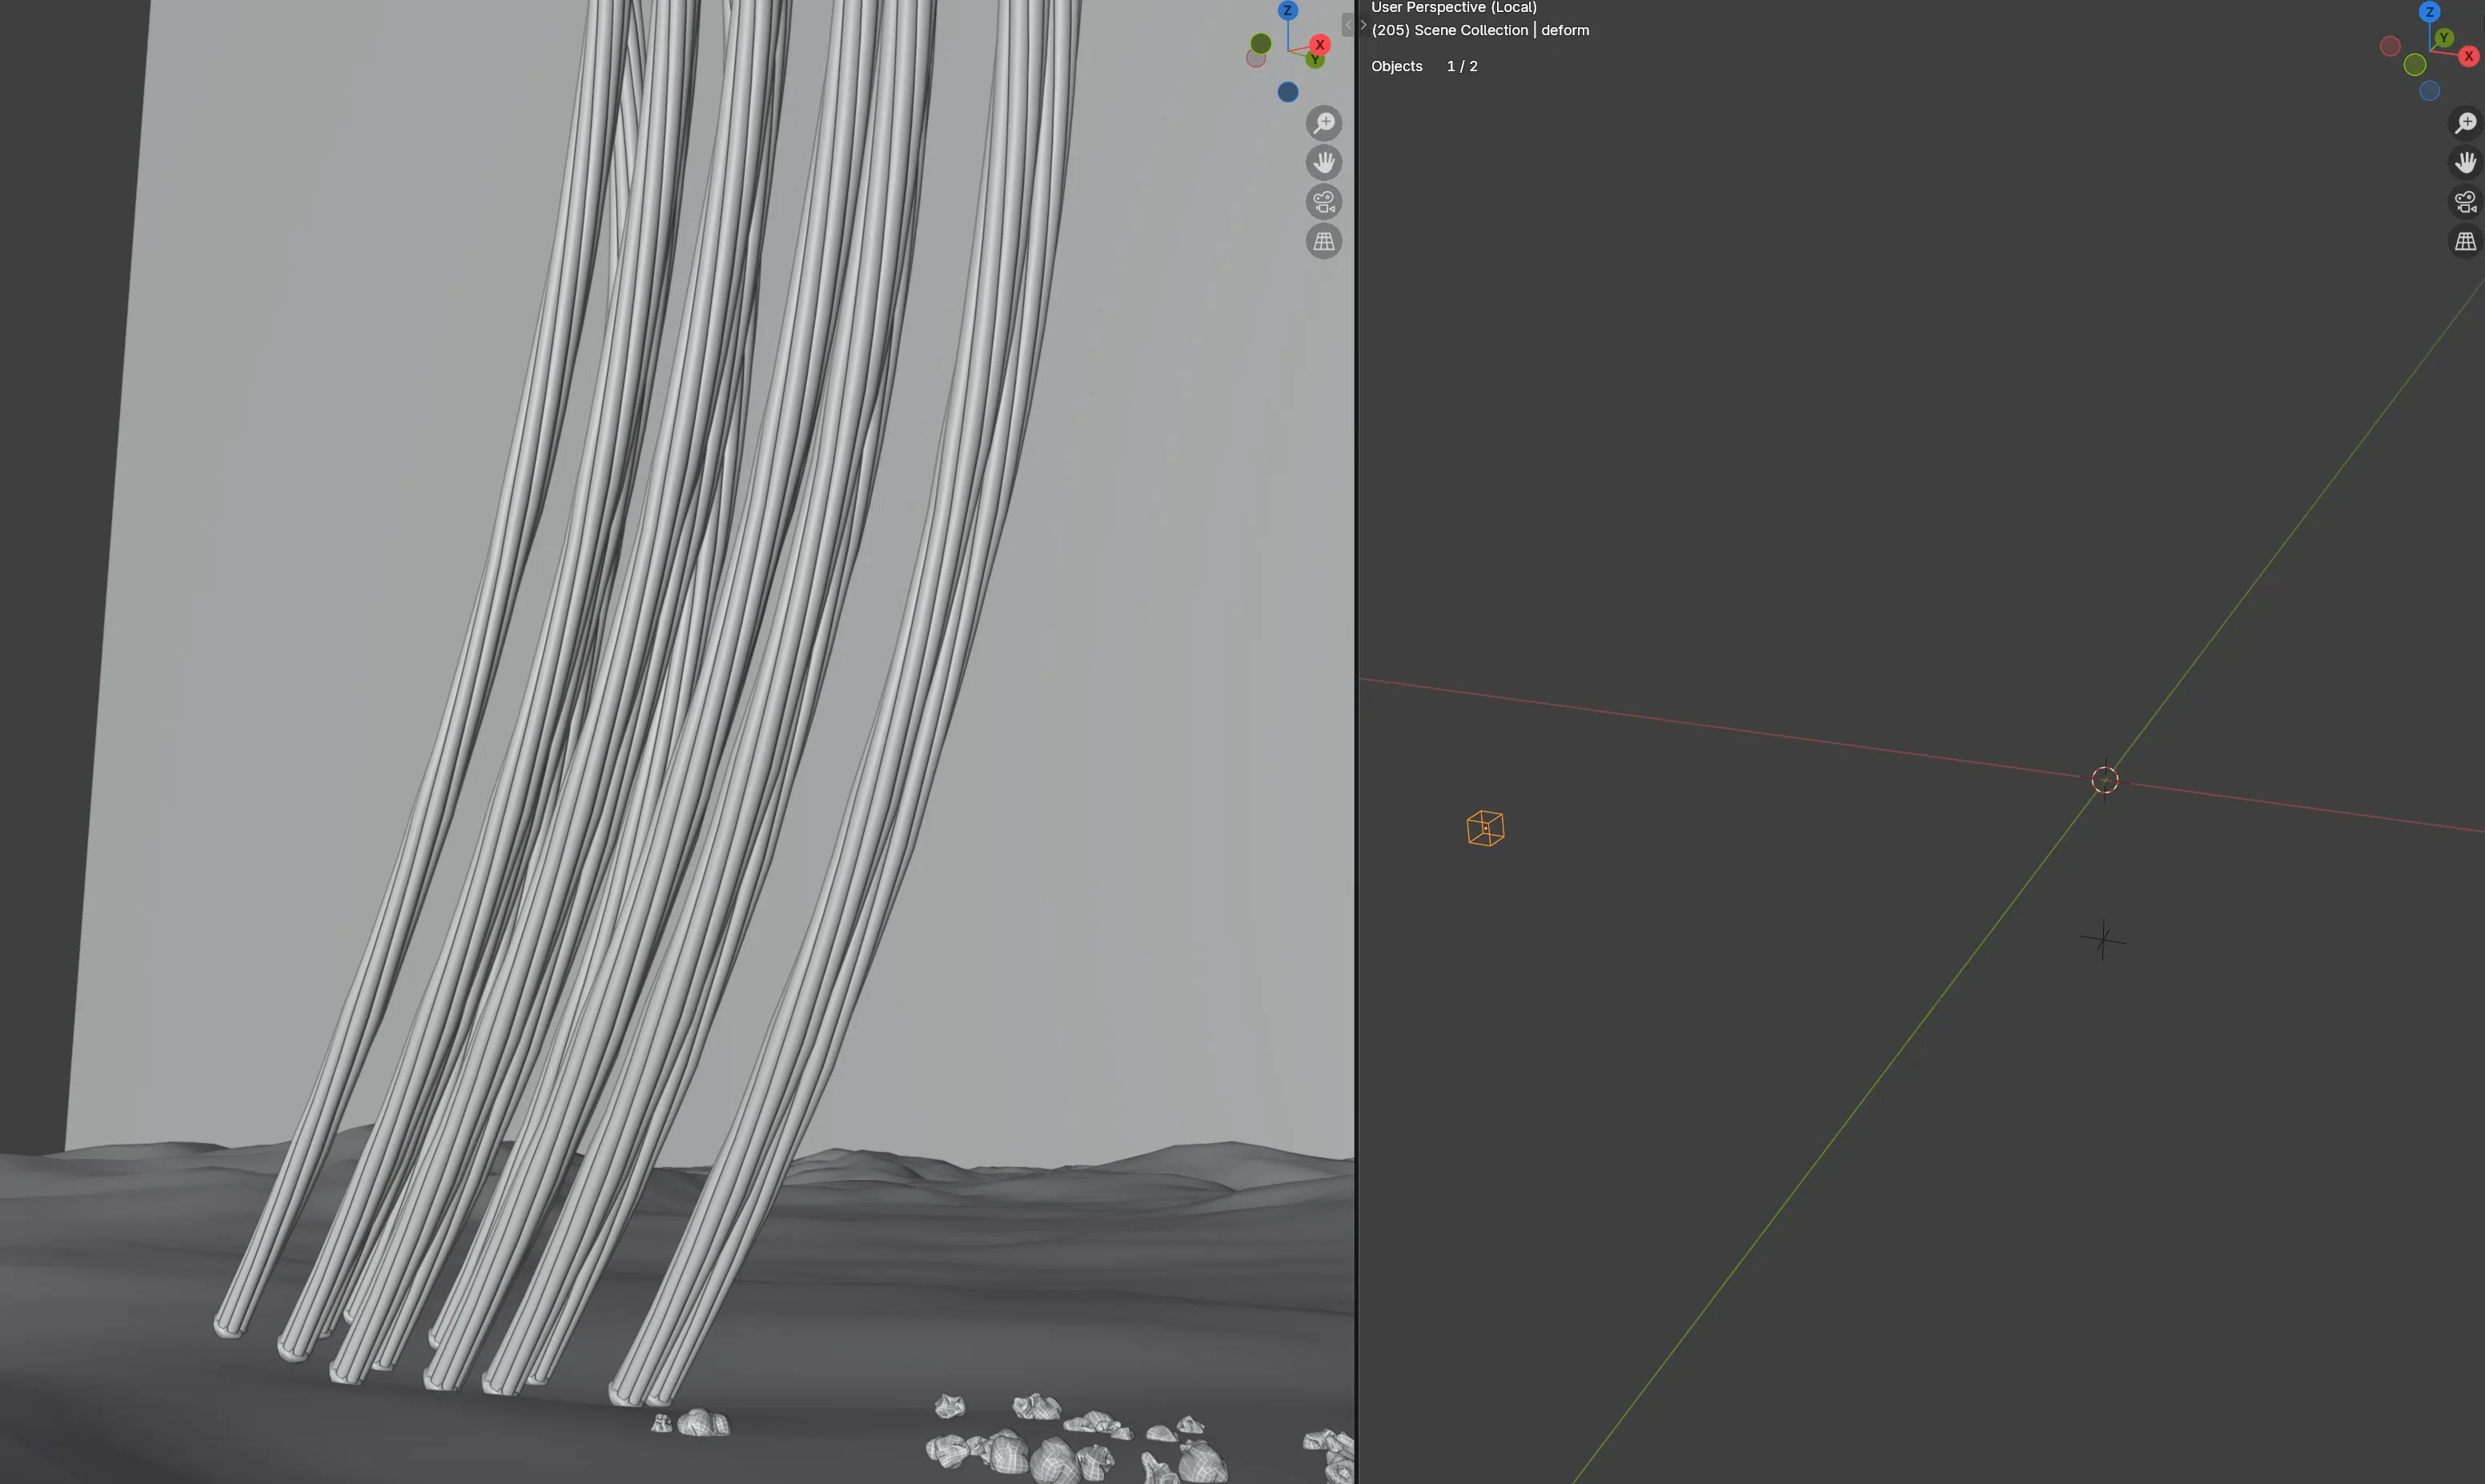Toggle camera view in the right viewport
The width and height of the screenshot is (2485, 1484).
point(2465,202)
